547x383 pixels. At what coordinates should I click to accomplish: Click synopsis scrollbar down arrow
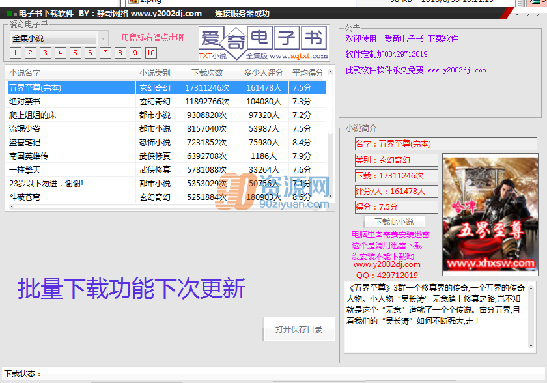(x=531, y=346)
